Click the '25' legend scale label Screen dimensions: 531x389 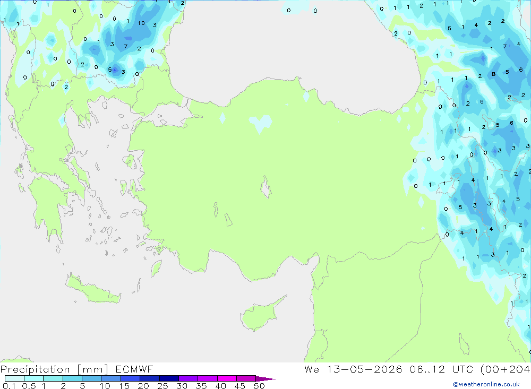[162, 386]
